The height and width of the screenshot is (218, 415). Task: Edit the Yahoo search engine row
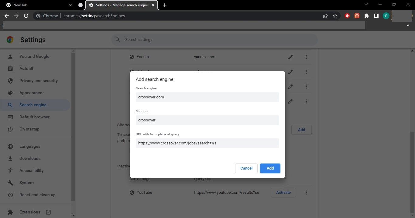coord(290,72)
